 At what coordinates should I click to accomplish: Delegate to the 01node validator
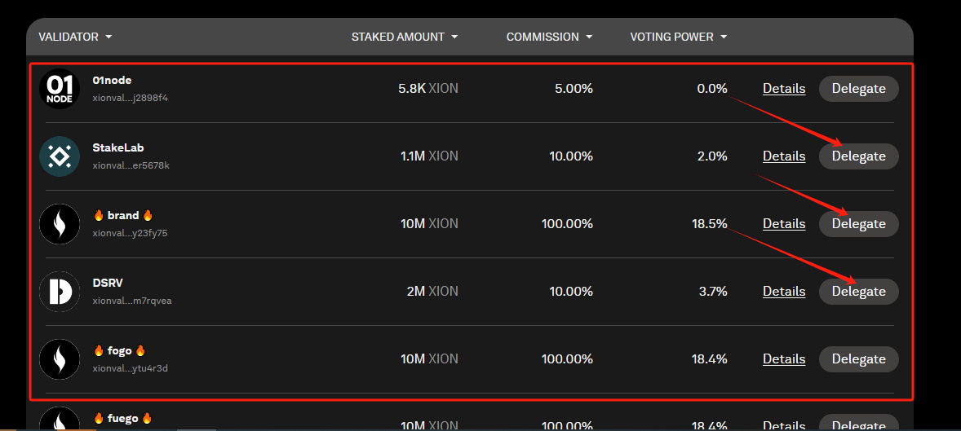coord(859,89)
